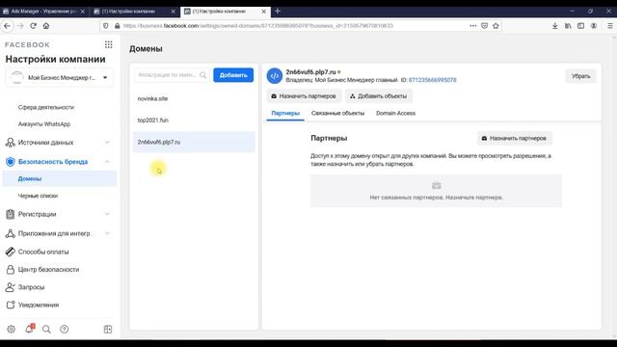Viewport: 617px width, 347px height.
Task: Bookmark this page with the star icon
Action: pyautogui.click(x=496, y=26)
